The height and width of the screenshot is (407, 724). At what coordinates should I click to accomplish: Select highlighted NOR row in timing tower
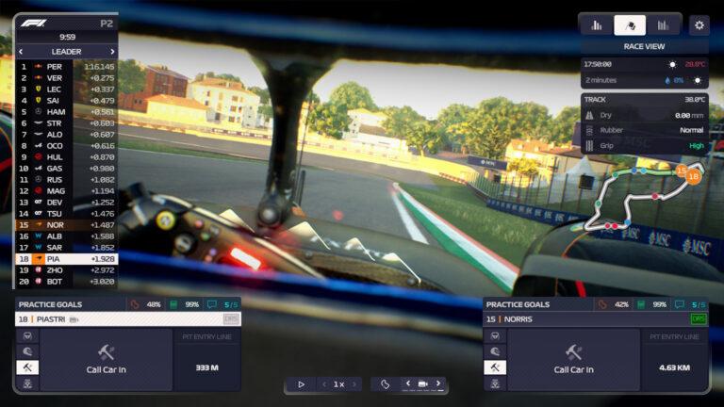pyautogui.click(x=67, y=225)
